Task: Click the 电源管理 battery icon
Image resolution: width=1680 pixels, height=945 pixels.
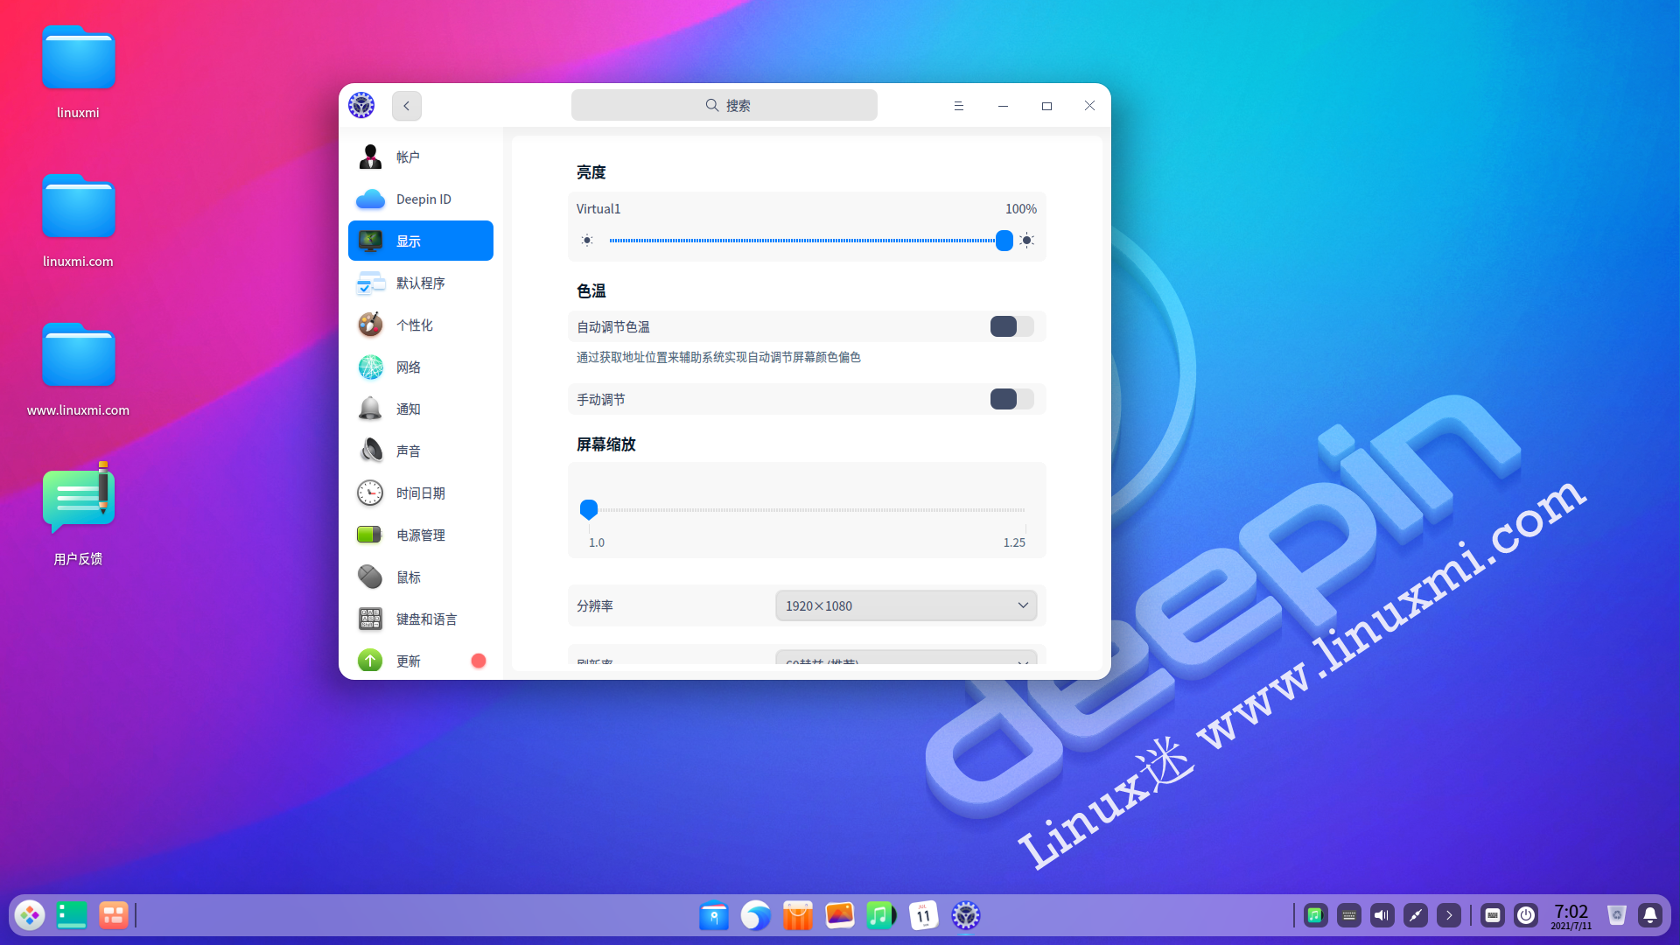Action: click(370, 535)
